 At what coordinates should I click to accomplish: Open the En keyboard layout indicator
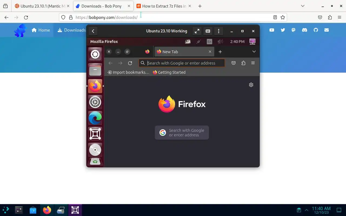click(x=209, y=42)
